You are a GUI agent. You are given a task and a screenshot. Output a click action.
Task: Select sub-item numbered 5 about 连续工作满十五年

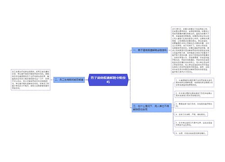[194, 124]
